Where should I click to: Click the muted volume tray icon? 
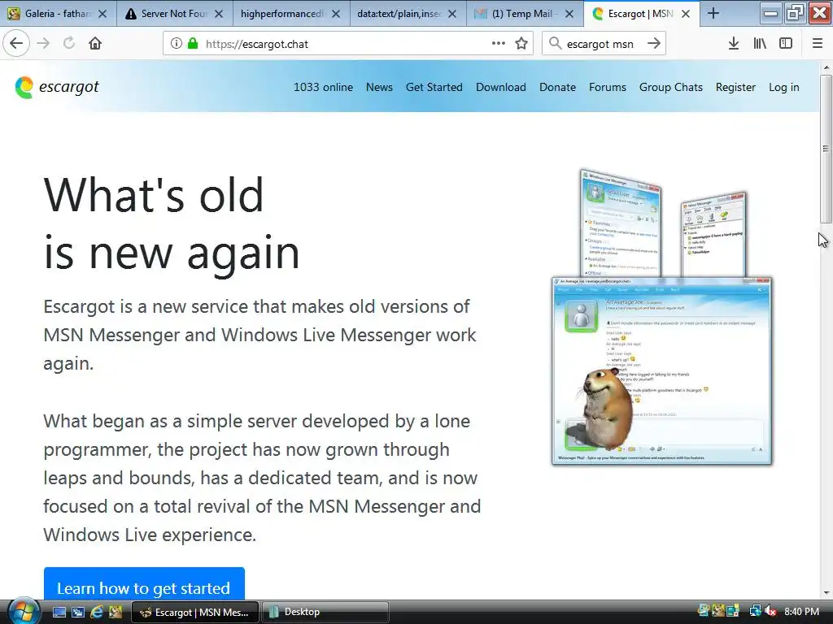pos(771,612)
